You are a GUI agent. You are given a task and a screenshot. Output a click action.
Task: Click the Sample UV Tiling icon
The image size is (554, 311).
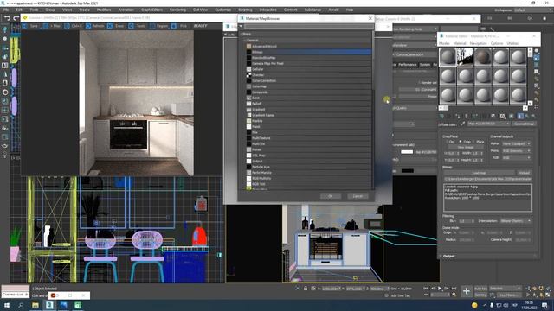537,72
